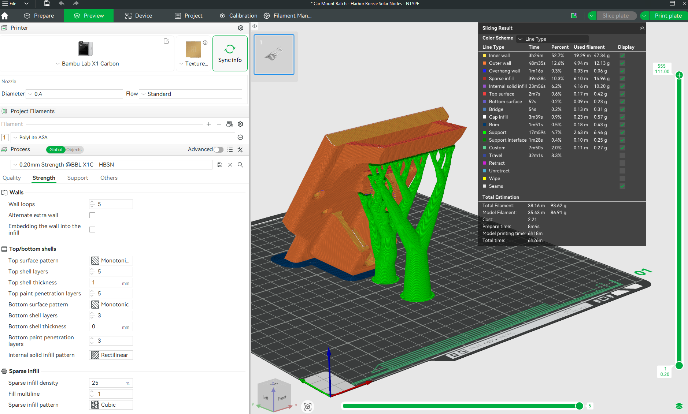688x414 pixels.
Task: Open Slice plate options arrow
Action: pos(592,16)
